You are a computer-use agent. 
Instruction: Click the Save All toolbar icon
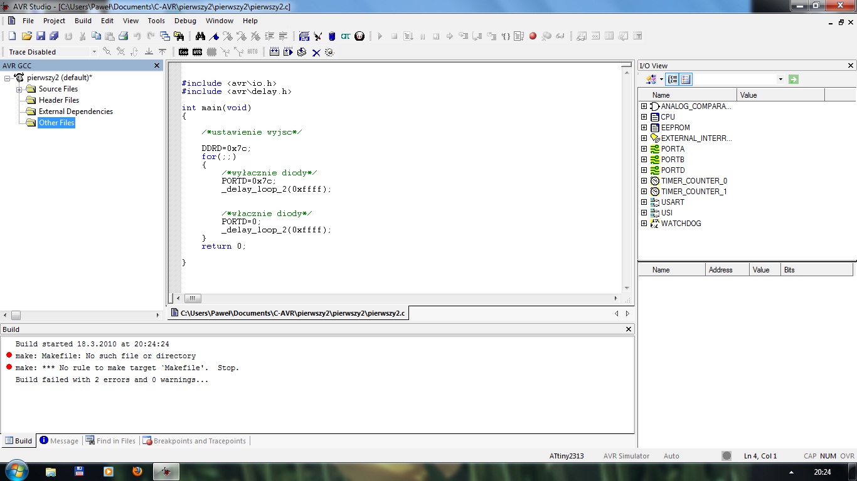tap(54, 36)
